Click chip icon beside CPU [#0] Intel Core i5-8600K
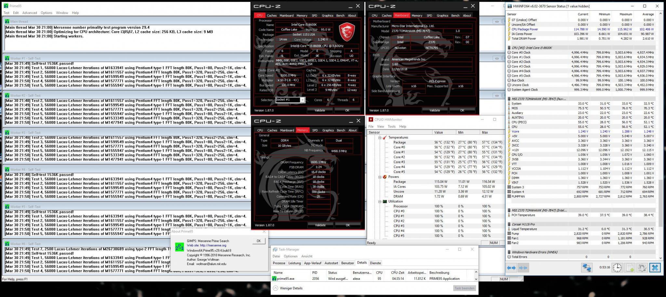Image resolution: width=666 pixels, height=297 pixels. coord(509,48)
